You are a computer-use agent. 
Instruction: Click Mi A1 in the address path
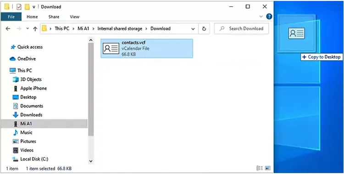click(83, 28)
